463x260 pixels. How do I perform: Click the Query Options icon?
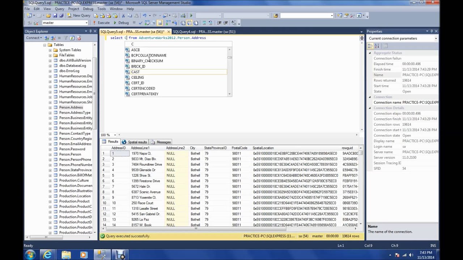pos(153,23)
